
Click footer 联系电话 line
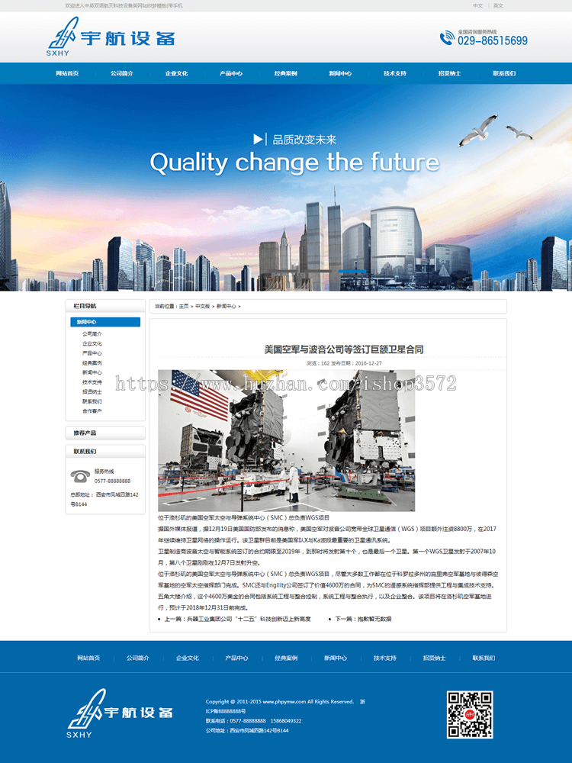point(253,721)
